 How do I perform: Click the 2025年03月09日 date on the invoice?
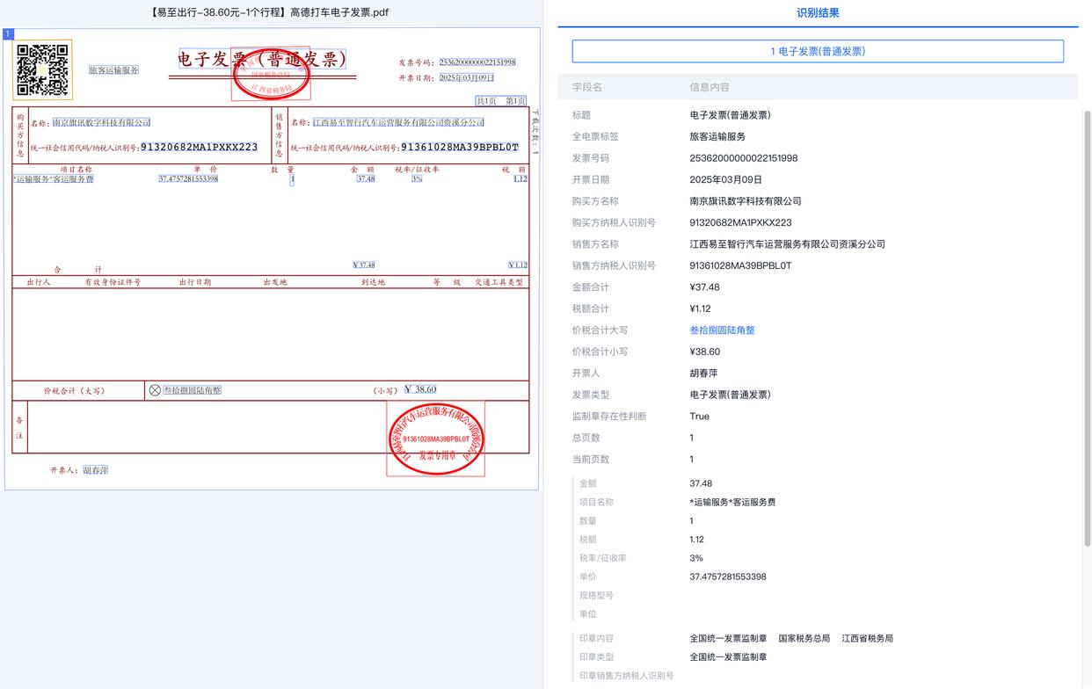point(466,77)
